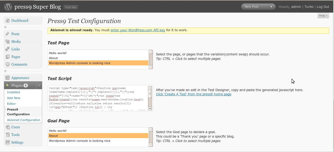Open plugin Editor submenu
The height and width of the screenshot is (152, 334).
point(11,104)
